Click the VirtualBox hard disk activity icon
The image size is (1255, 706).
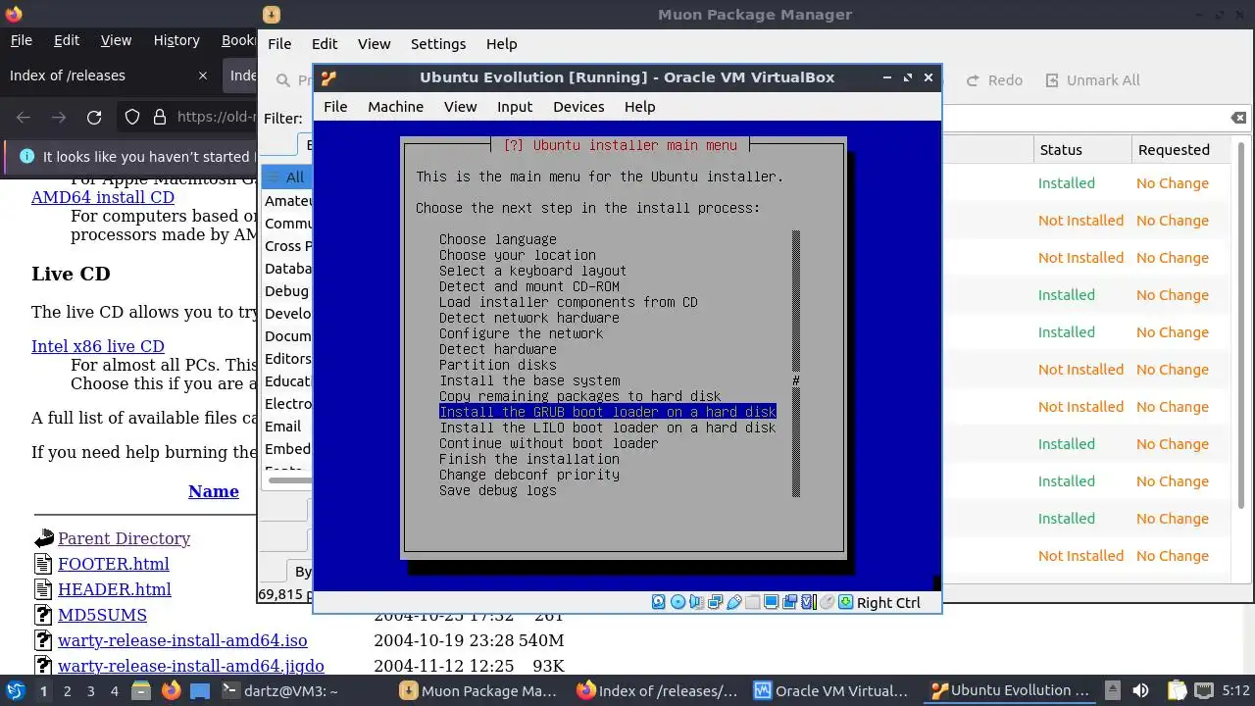(x=658, y=602)
